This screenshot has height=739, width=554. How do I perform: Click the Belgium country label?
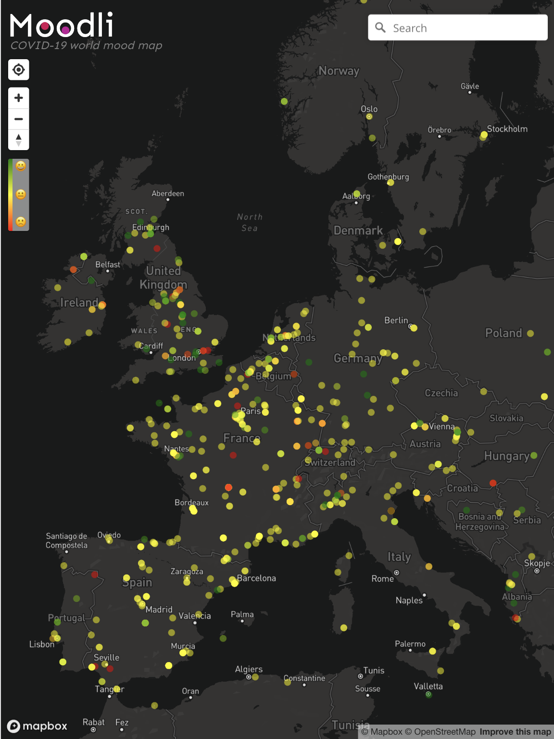coord(273,376)
